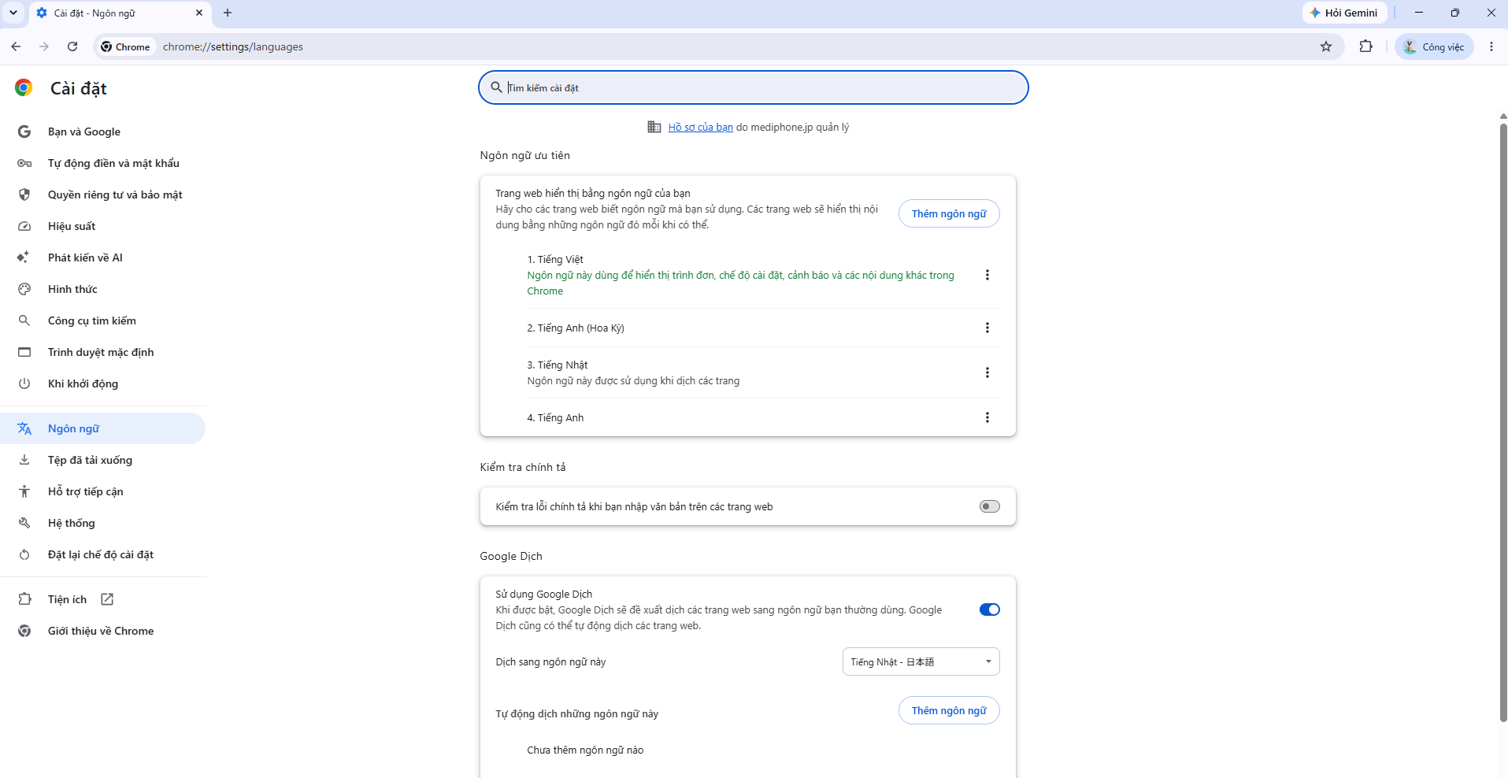Click the Giới thiệu về Chrome icon
Image resolution: width=1508 pixels, height=778 pixels.
tap(24, 631)
